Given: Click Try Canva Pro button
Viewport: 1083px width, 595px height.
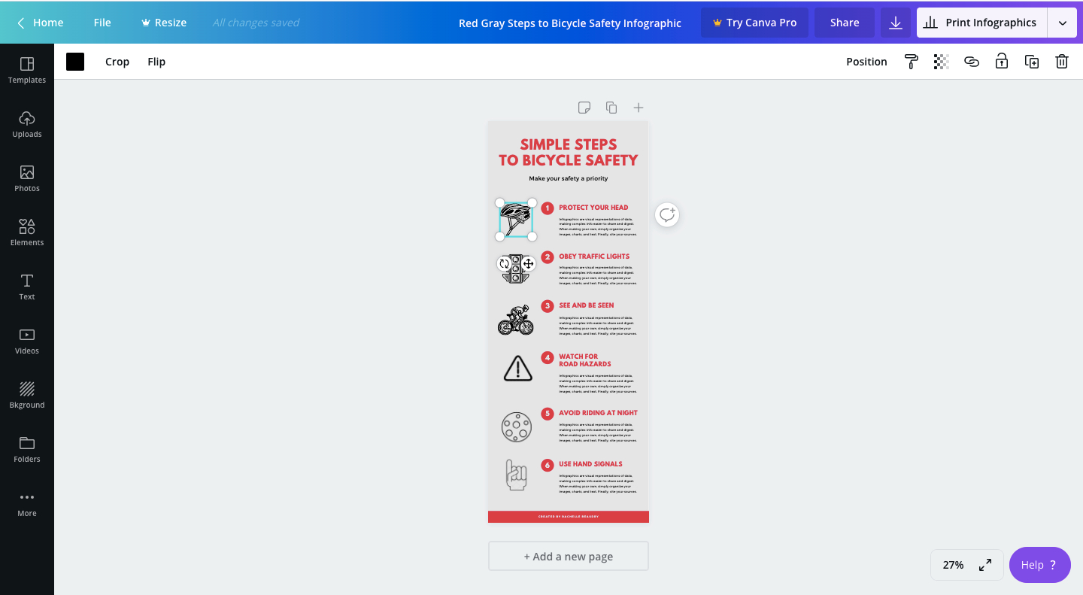Looking at the screenshot, I should tap(754, 23).
